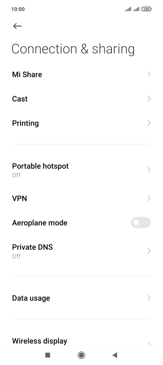
Task: Open Wireless display option
Action: point(81,341)
